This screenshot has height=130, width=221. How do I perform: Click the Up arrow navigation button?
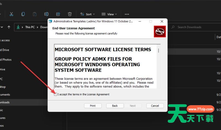(x=9, y=27)
